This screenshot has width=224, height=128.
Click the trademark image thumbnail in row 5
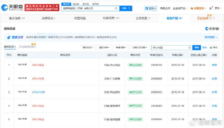(x=22, y=119)
